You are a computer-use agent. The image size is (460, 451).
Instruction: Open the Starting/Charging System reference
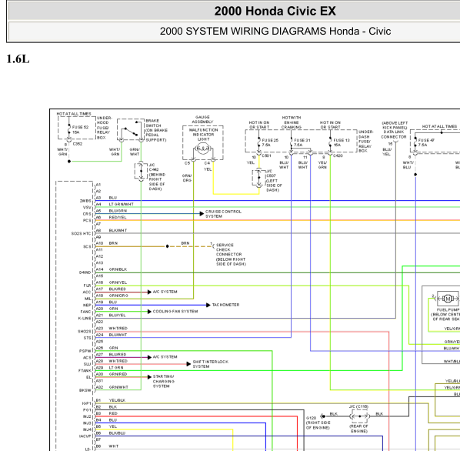pyautogui.click(x=163, y=381)
